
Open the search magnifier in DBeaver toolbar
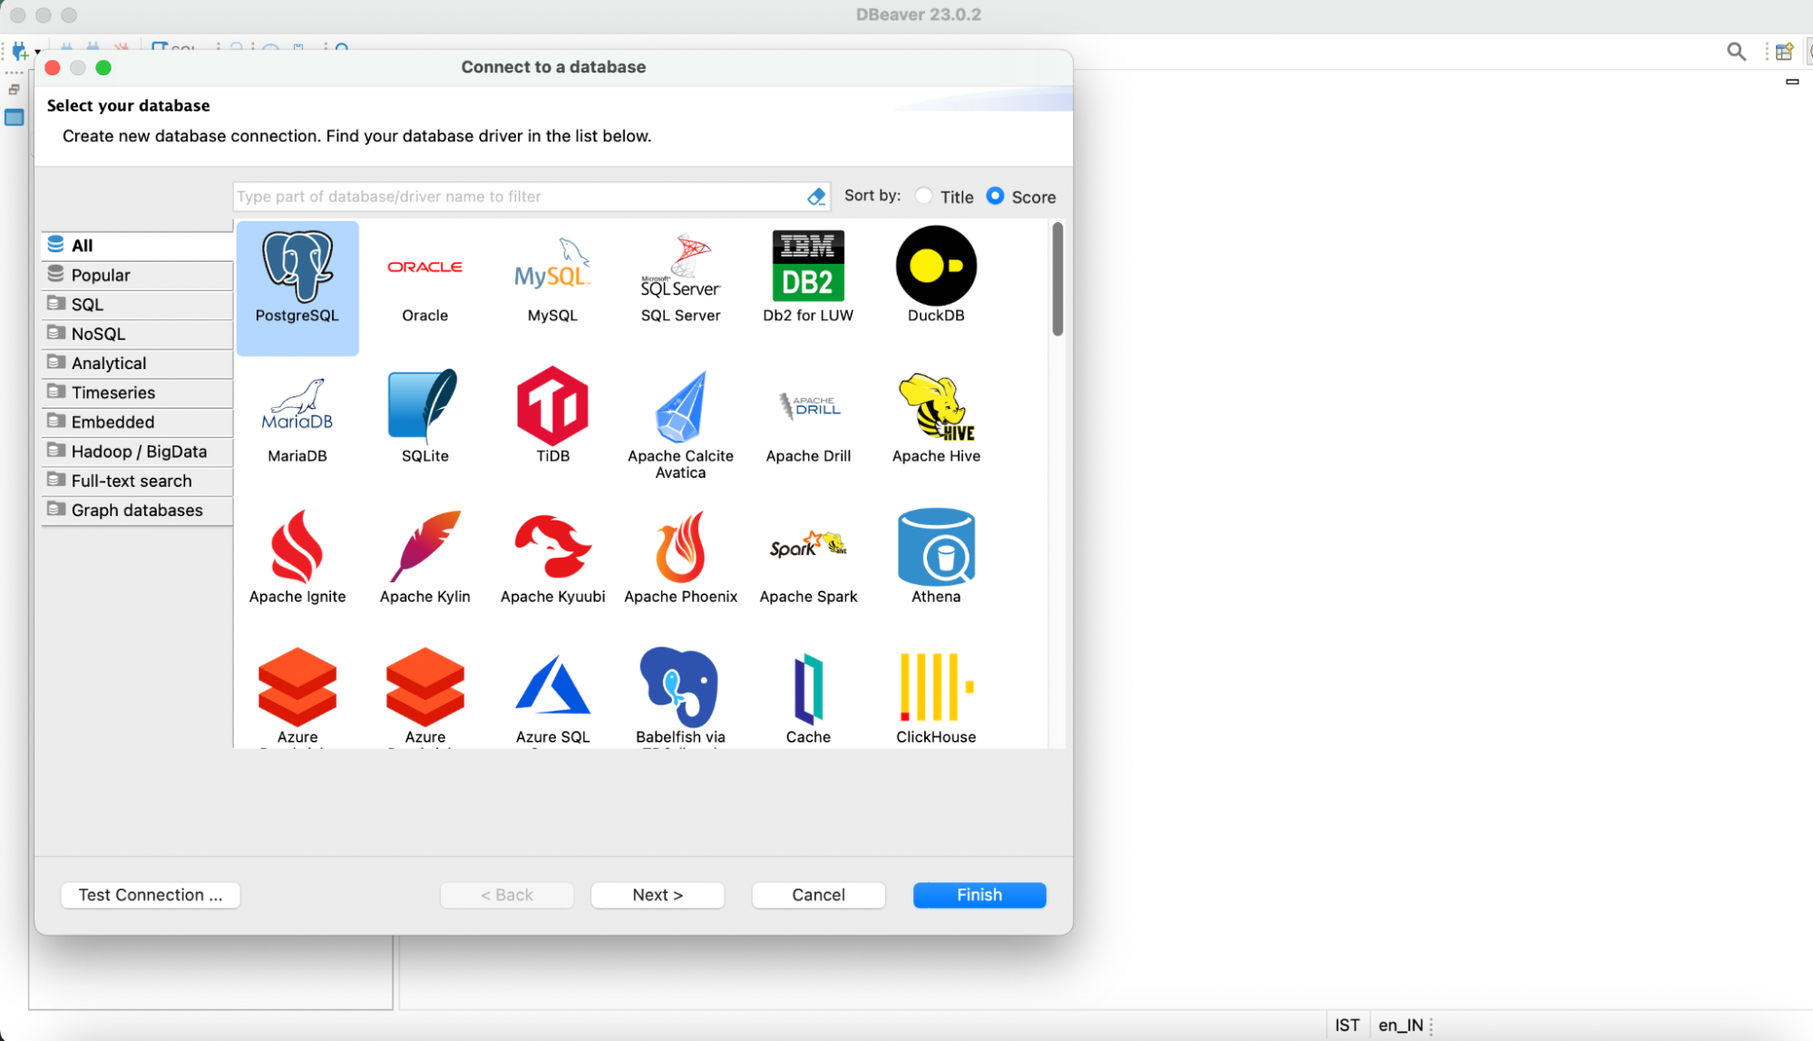tap(1736, 52)
